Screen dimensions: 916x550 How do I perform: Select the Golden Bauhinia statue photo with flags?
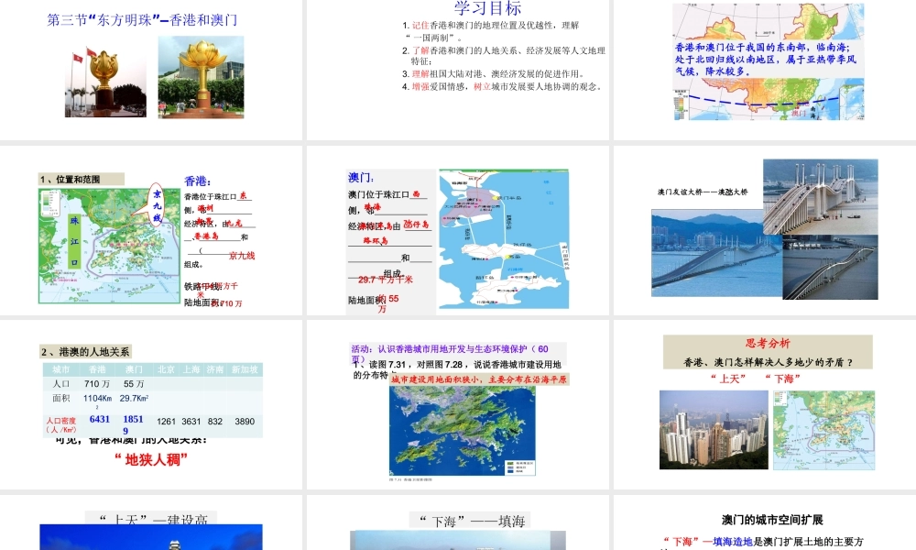tap(105, 82)
